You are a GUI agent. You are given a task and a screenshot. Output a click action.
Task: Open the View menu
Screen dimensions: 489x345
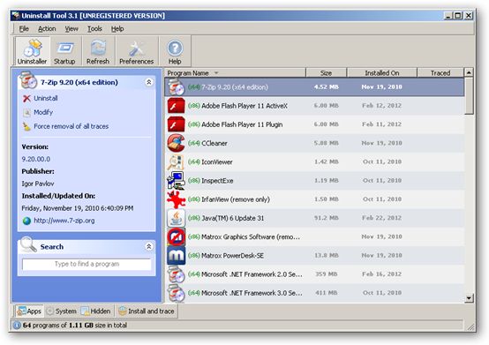pos(71,28)
